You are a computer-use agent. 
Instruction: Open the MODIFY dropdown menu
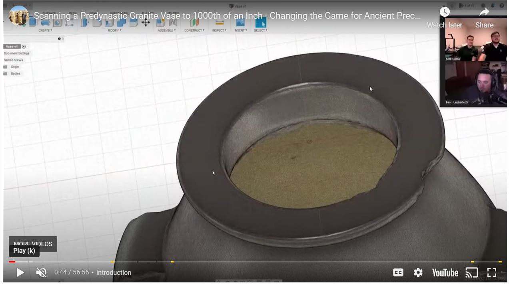[114, 30]
